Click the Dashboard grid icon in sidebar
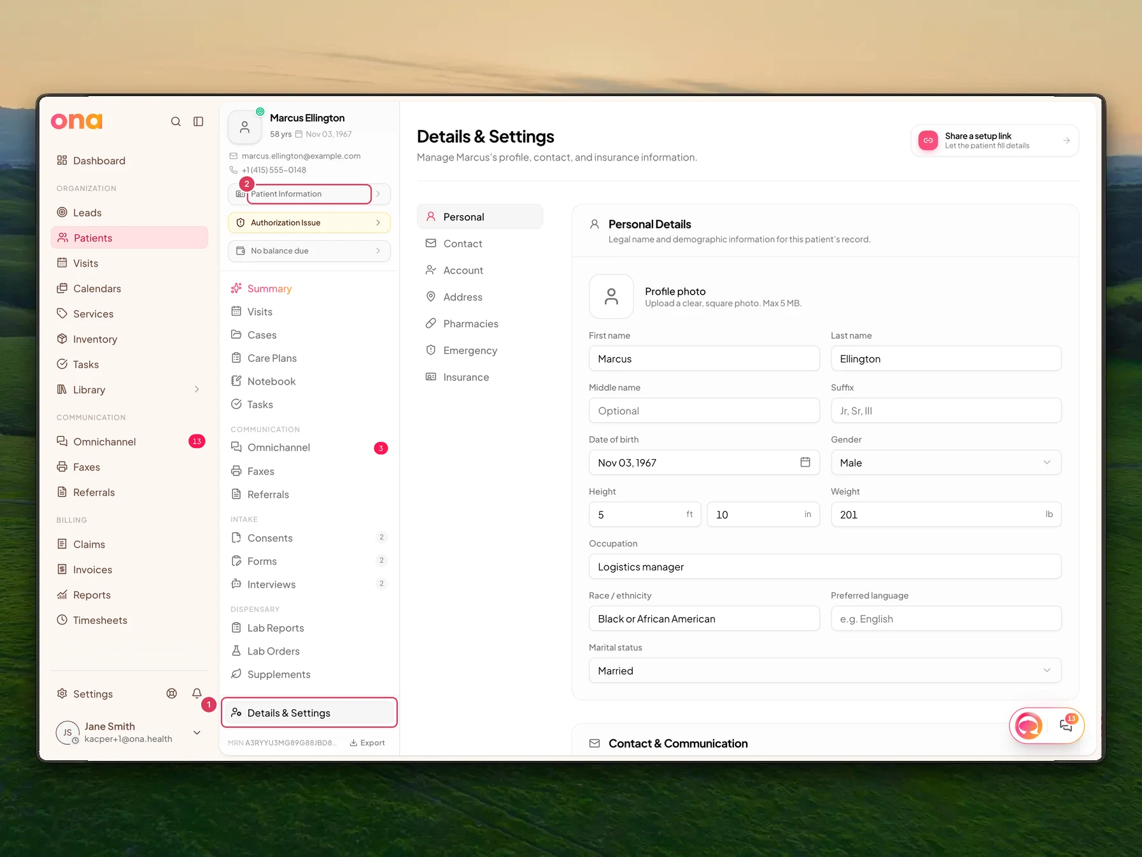This screenshot has width=1142, height=857. point(62,160)
